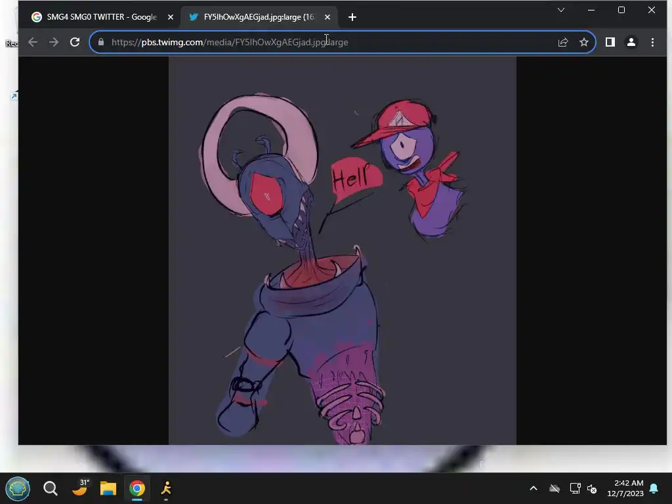Maximize the Chrome window
The image size is (672, 504).
tap(621, 10)
